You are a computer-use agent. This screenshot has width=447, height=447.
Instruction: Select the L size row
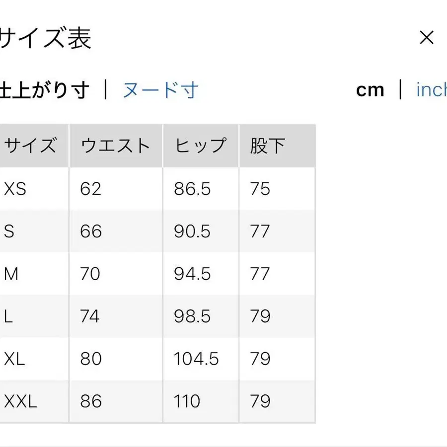tap(7, 316)
